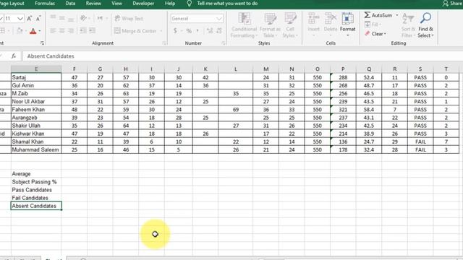Select column T header
Viewport: 463px width, 260px height.
coord(446,69)
